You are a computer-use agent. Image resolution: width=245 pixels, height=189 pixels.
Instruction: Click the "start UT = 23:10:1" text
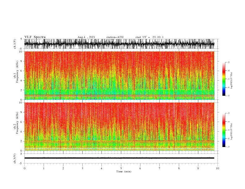pyautogui.click(x=149, y=37)
